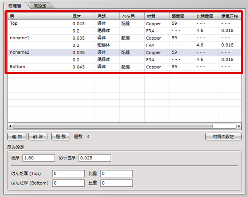Switch to the 層設定 tab

[40, 6]
